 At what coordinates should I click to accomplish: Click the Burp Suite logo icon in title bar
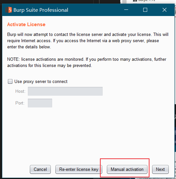point(9,10)
